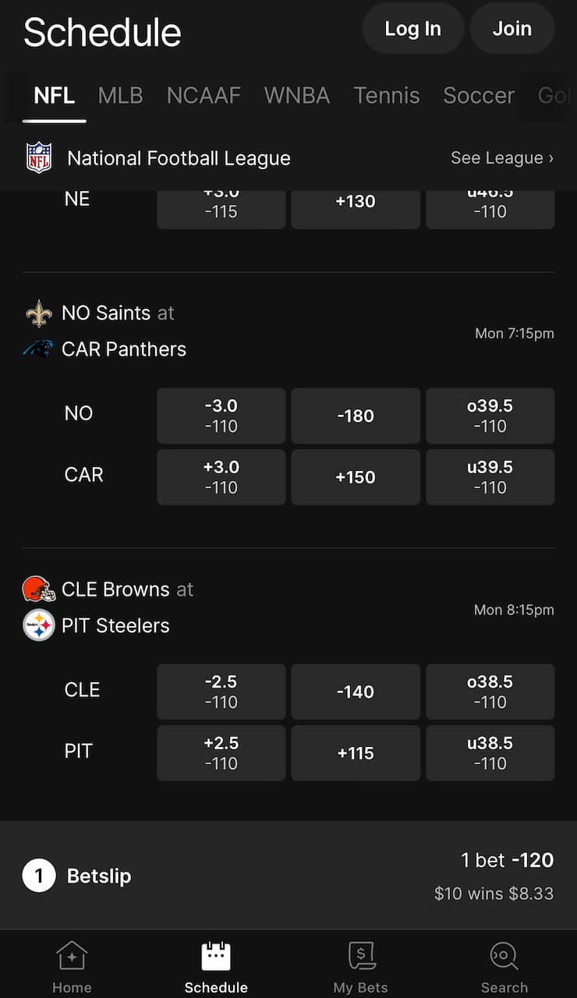Tap the Carolina Panthers logo
The height and width of the screenshot is (998, 577).
(39, 349)
